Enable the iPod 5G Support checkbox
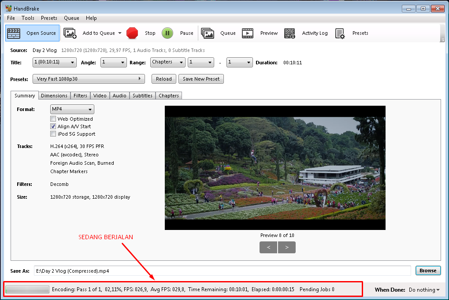Image resolution: width=449 pixels, height=300 pixels. (53, 133)
